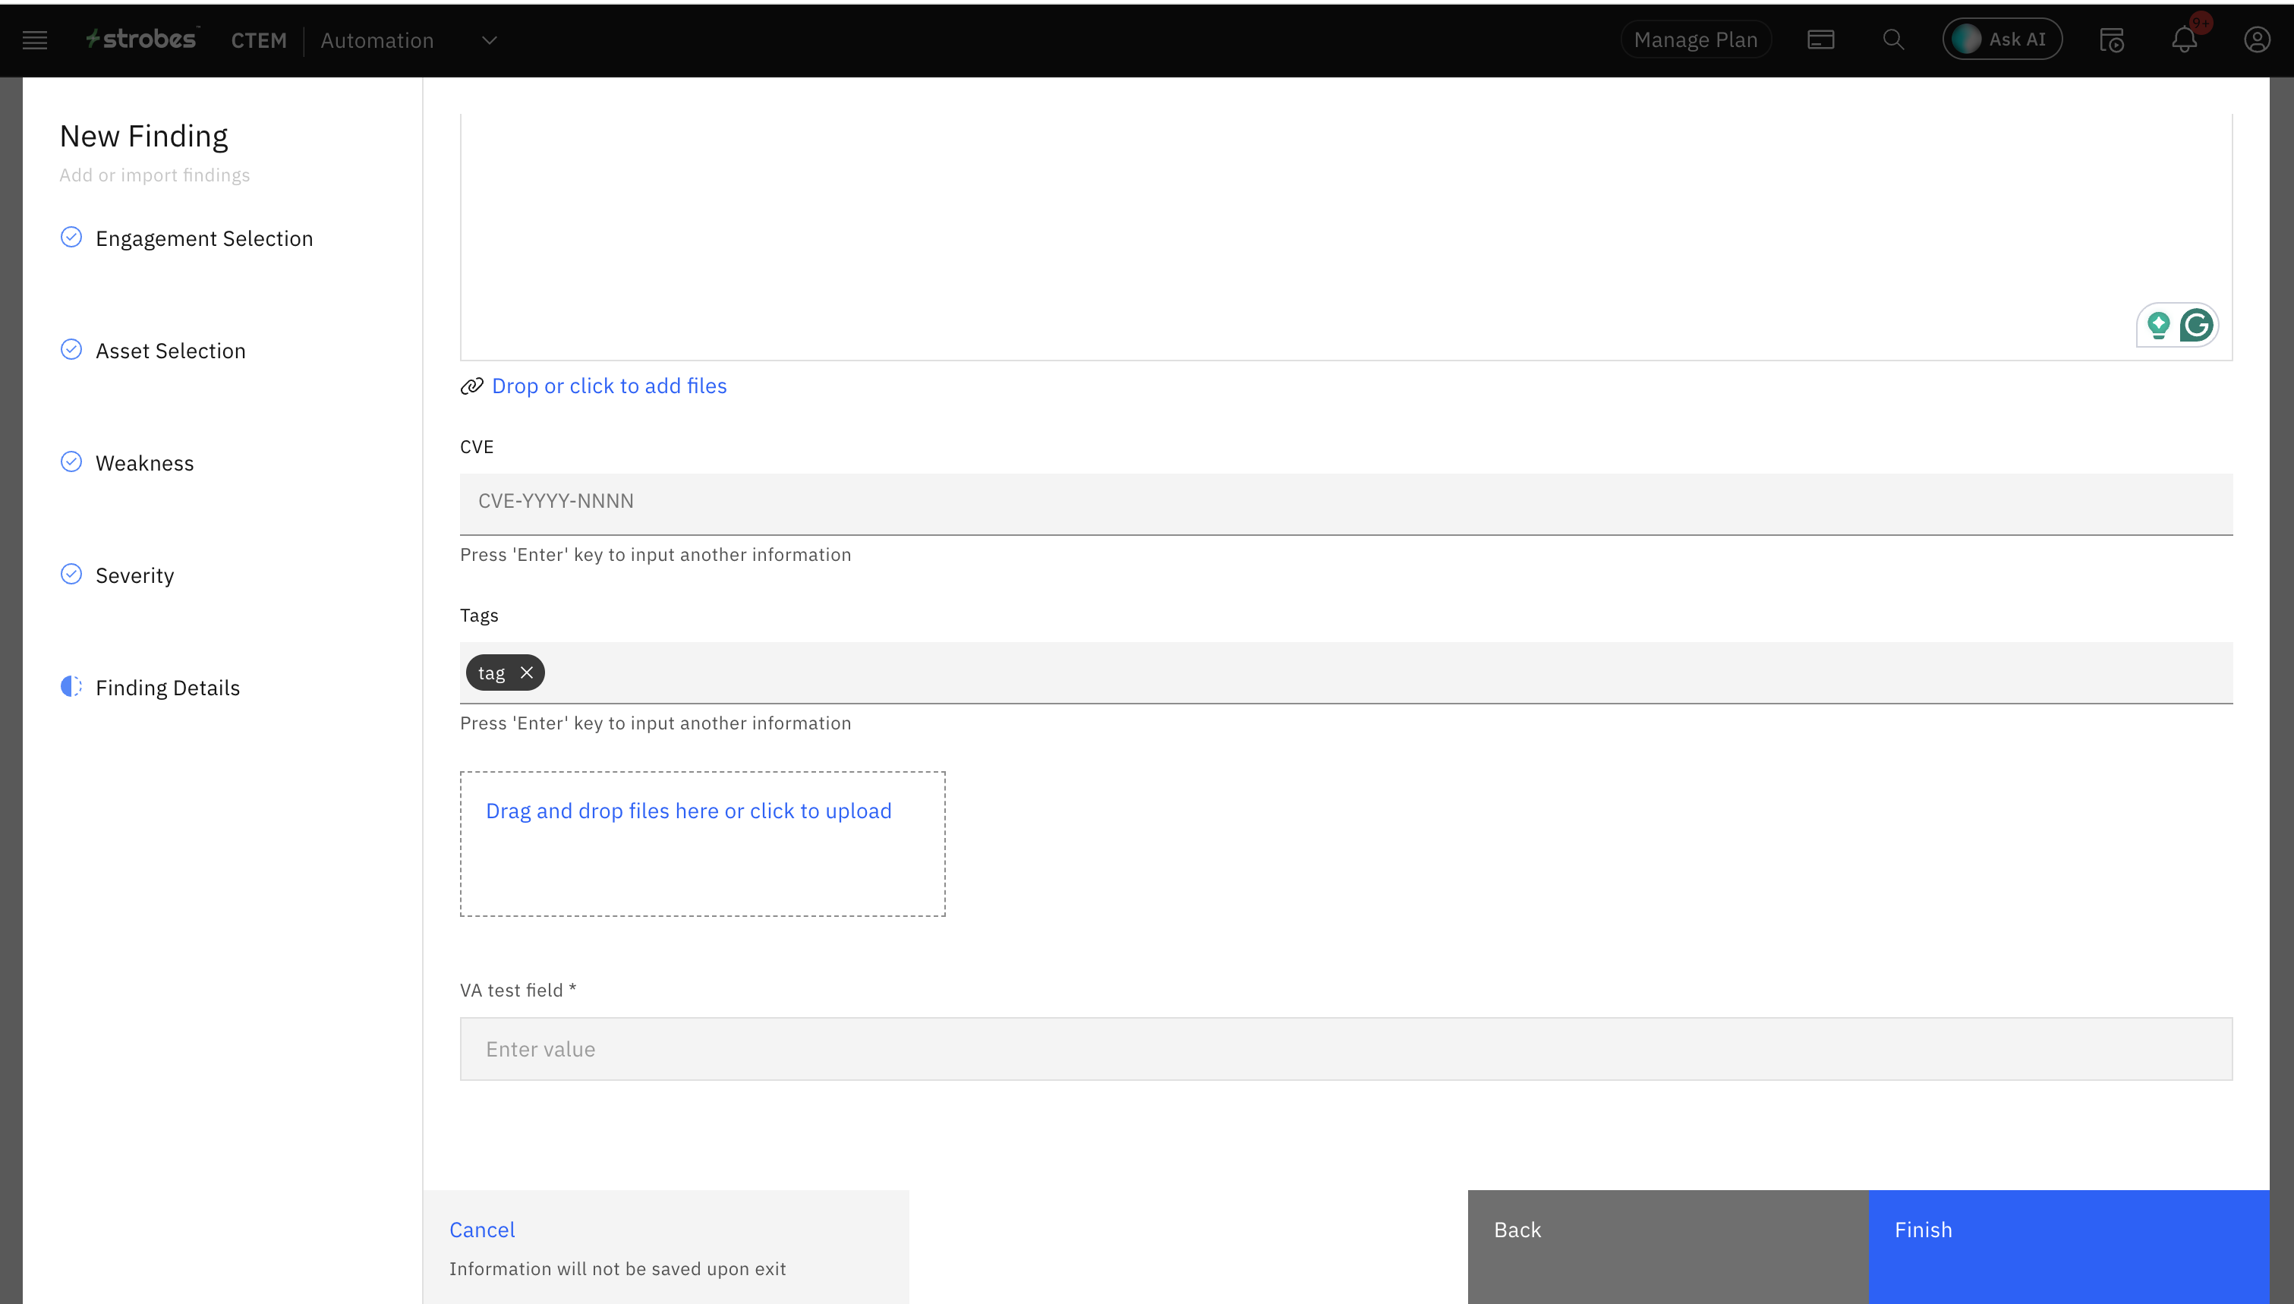Open the search magnifier icon
Viewport: 2294px width, 1304px height.
(1893, 40)
